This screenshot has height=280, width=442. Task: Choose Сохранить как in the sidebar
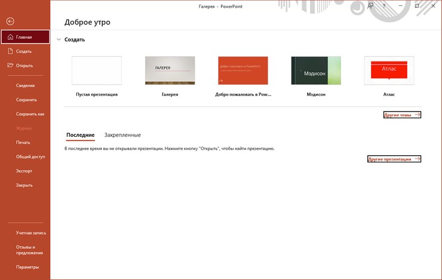pos(30,114)
